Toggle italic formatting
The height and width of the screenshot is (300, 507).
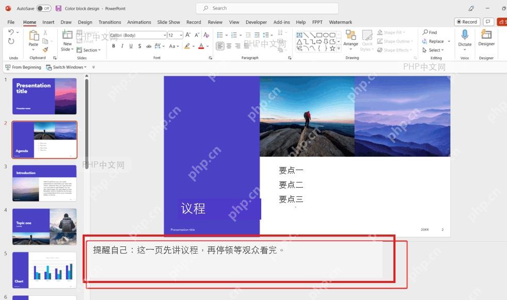(x=122, y=46)
